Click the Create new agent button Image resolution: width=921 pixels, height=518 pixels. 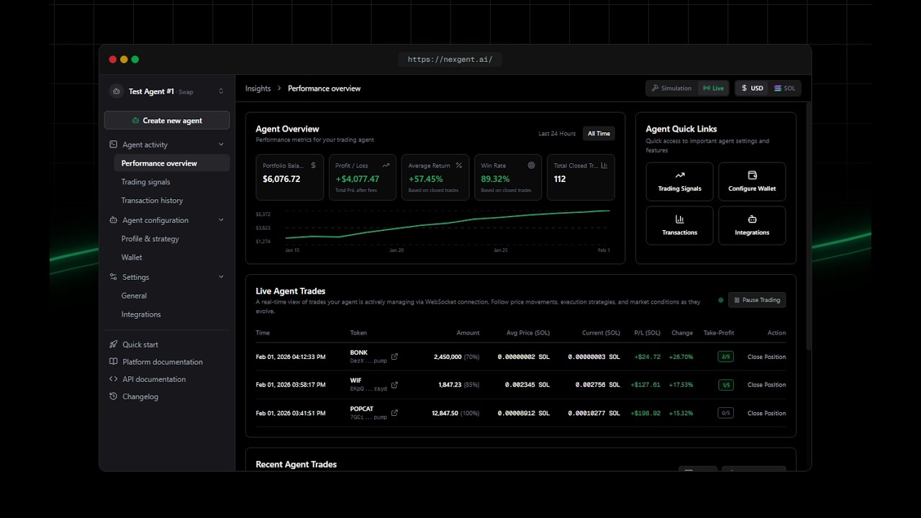tap(167, 121)
